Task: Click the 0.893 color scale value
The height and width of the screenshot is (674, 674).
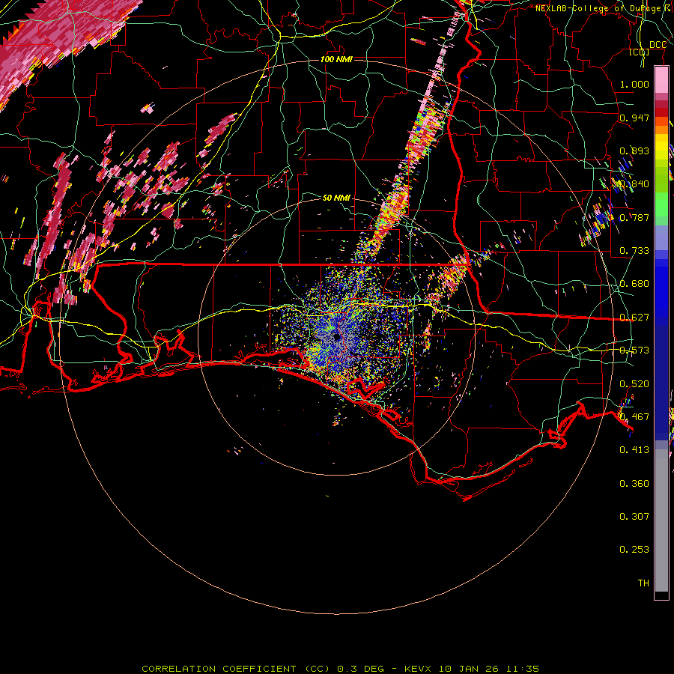Action: (x=634, y=151)
